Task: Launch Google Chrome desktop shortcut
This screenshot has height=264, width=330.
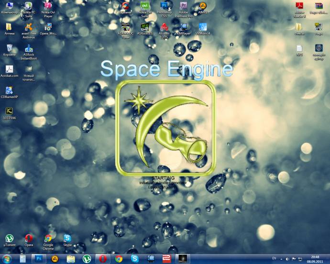Action: point(48,242)
